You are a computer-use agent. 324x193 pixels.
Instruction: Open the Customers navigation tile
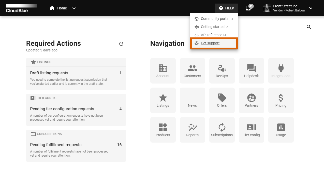click(192, 71)
